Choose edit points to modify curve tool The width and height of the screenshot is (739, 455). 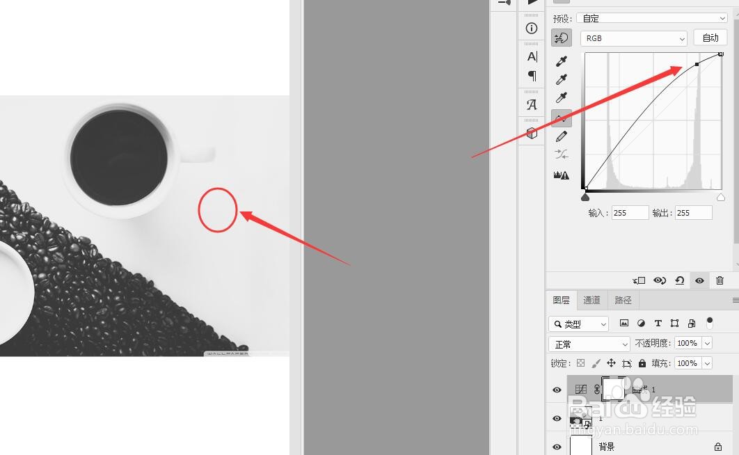(x=562, y=118)
